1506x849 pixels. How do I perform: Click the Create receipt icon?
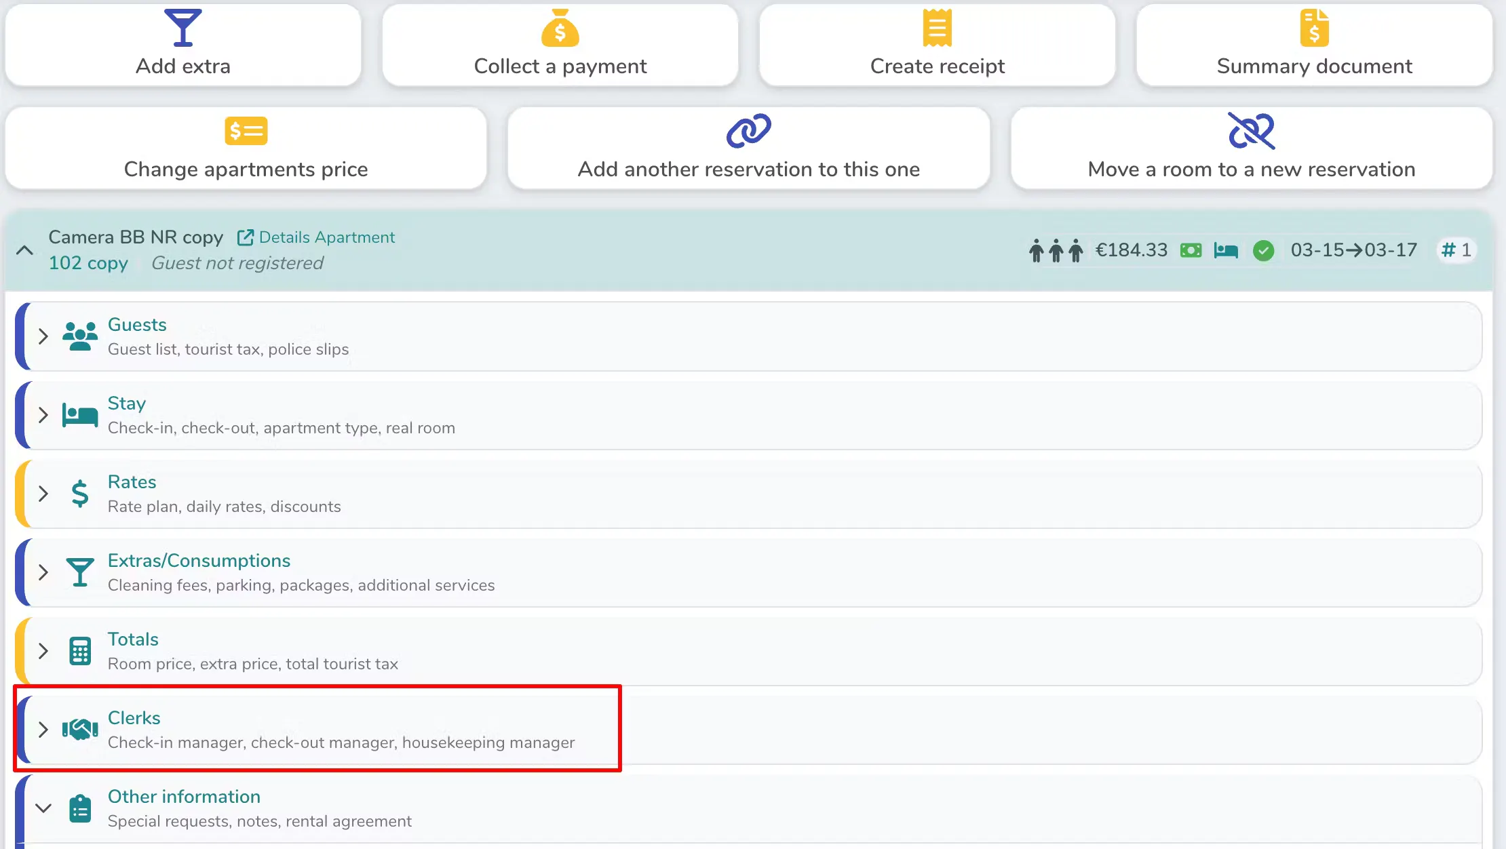937,28
